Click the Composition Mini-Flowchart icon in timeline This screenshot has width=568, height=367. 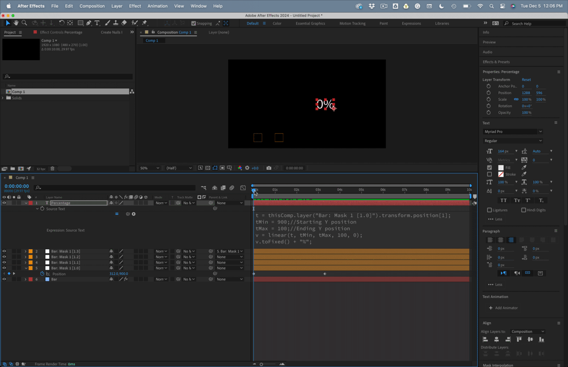(x=203, y=187)
